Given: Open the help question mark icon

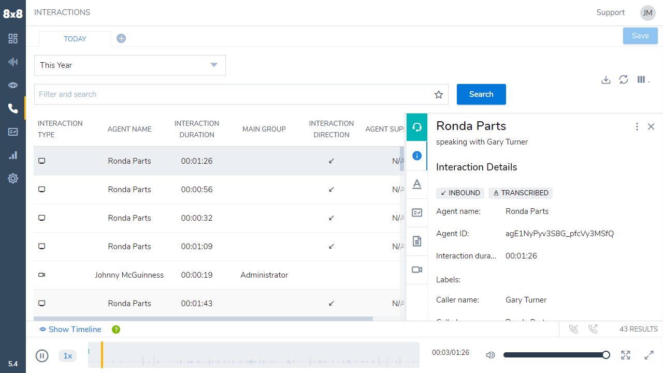Looking at the screenshot, I should [x=116, y=329].
